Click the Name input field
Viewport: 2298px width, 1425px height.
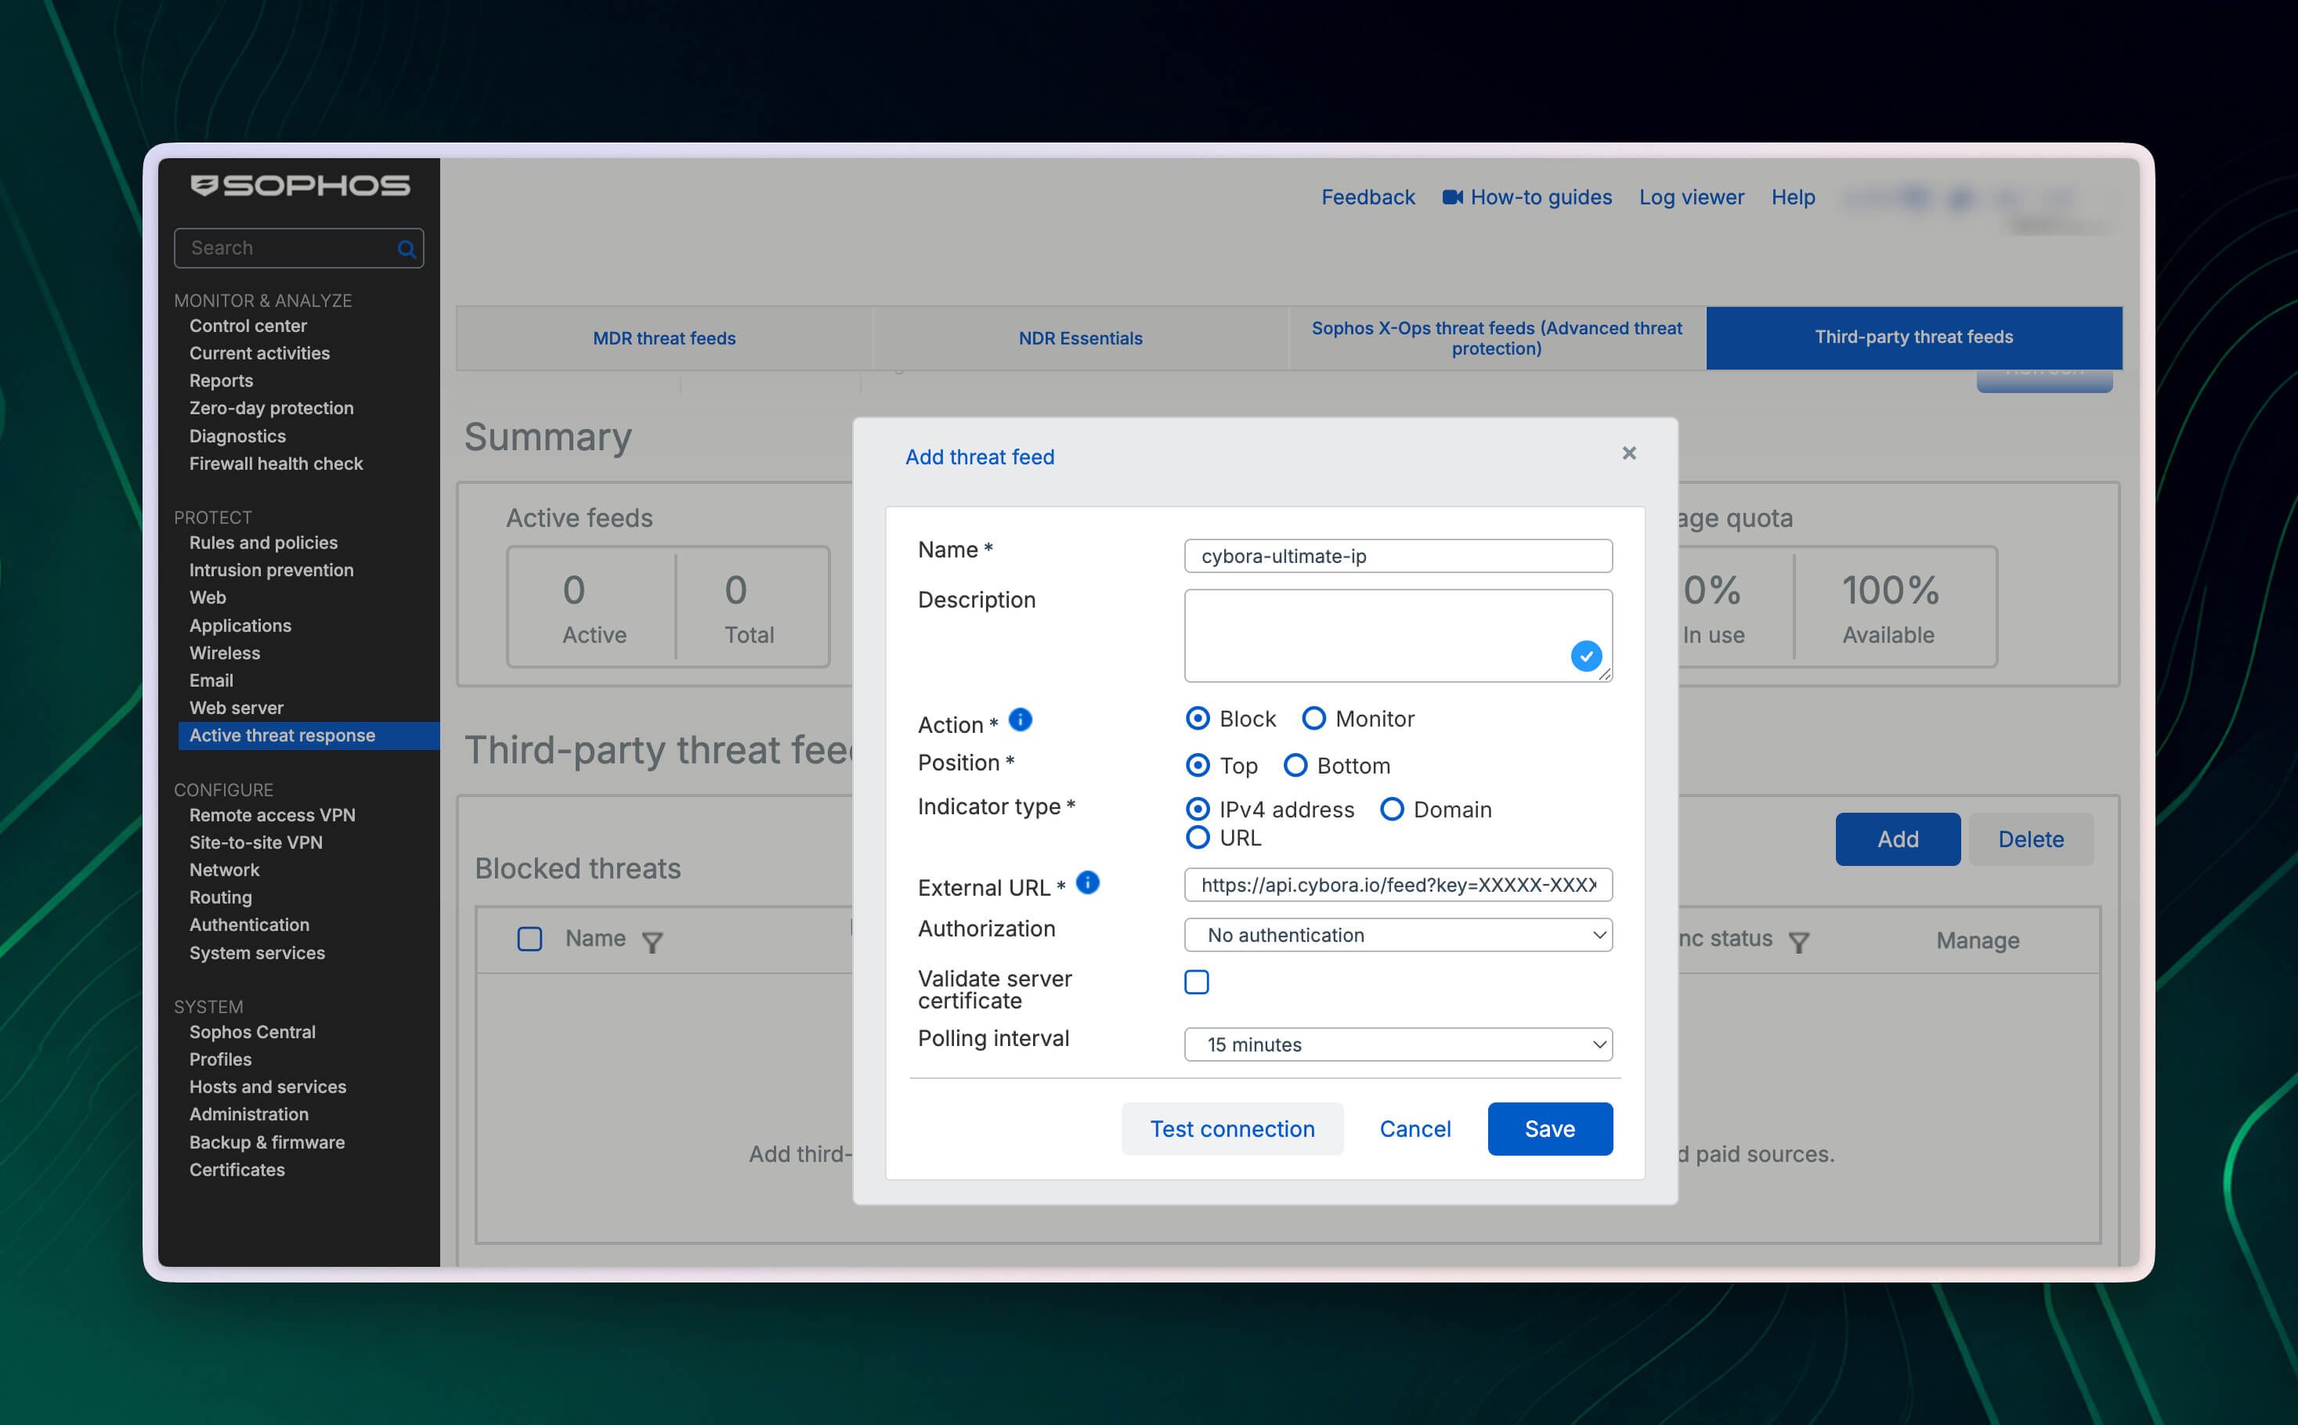[1398, 556]
